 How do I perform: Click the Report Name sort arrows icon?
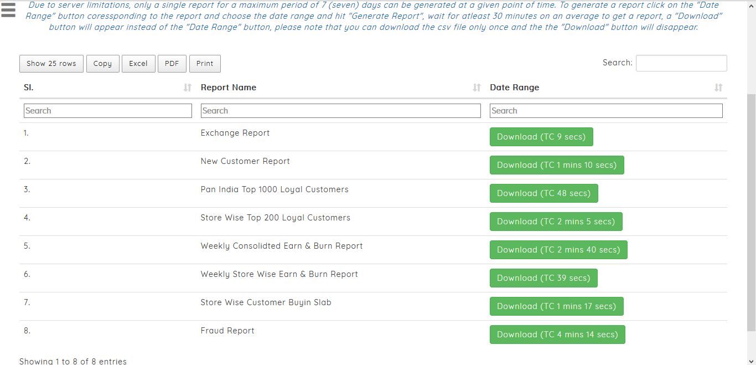[x=477, y=88]
